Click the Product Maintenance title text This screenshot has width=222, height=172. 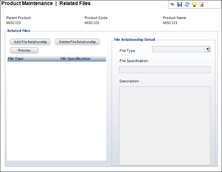click(27, 3)
